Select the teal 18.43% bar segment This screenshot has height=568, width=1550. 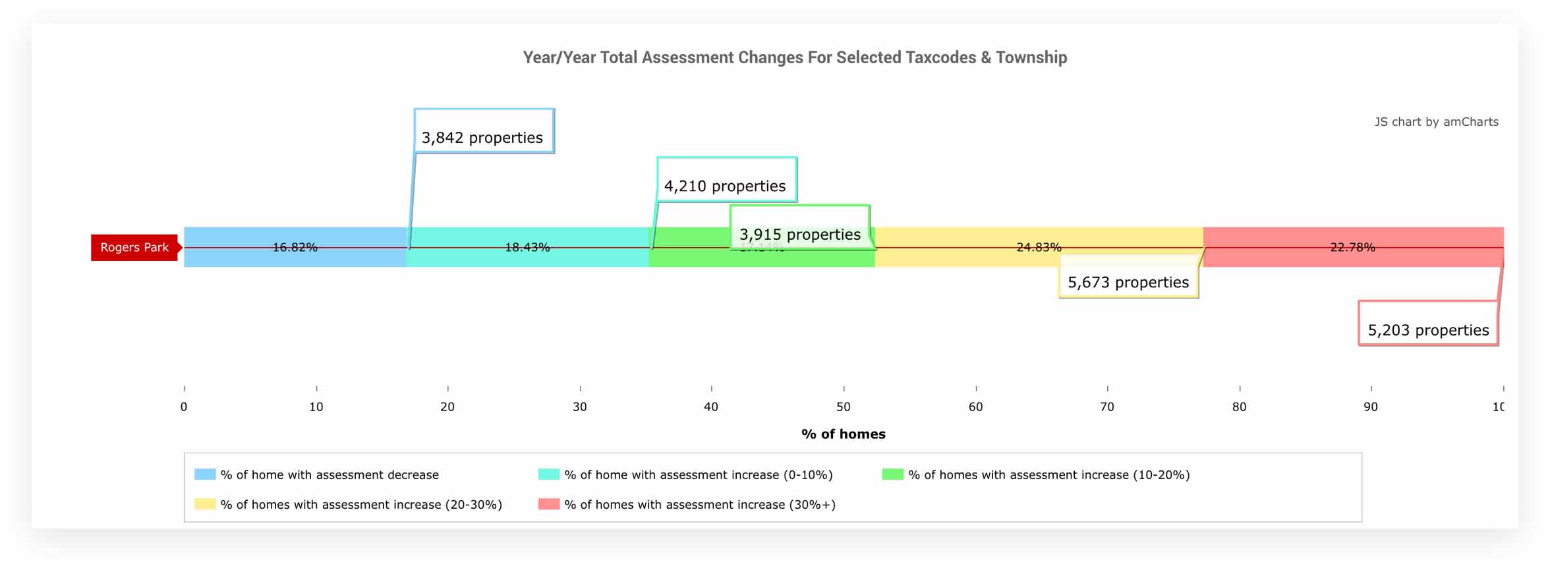(527, 257)
